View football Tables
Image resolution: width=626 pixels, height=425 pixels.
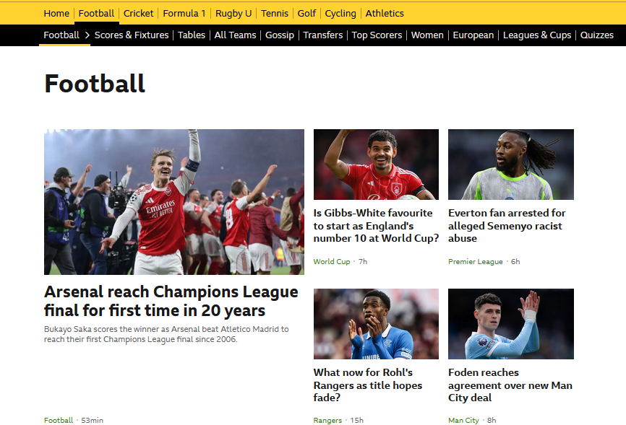[x=192, y=35]
